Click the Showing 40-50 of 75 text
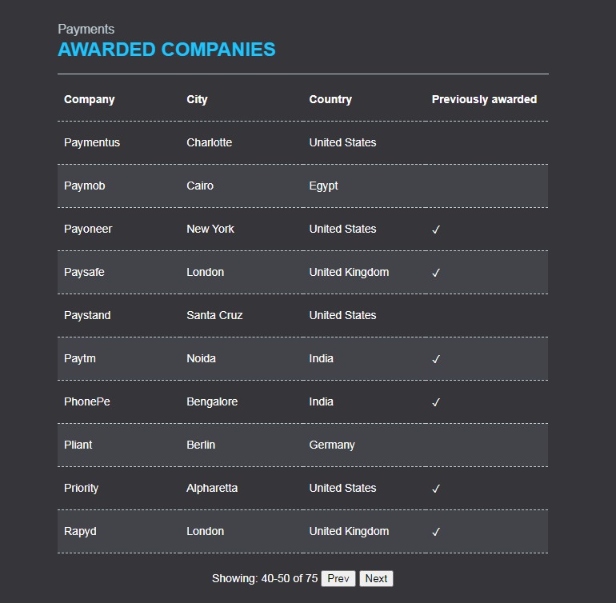This screenshot has width=616, height=603. click(265, 578)
